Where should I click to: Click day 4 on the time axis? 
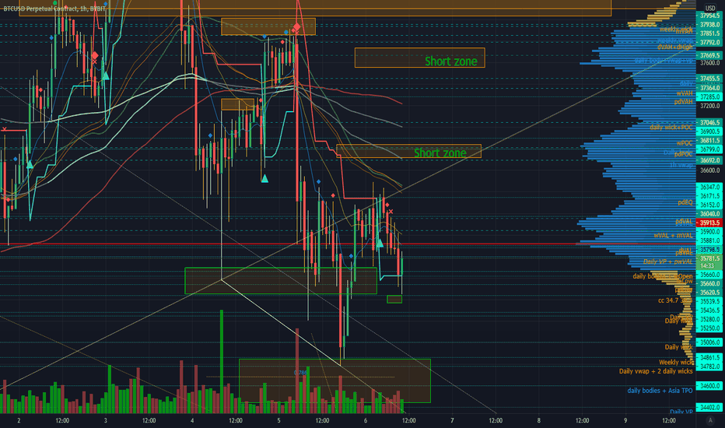click(x=192, y=420)
